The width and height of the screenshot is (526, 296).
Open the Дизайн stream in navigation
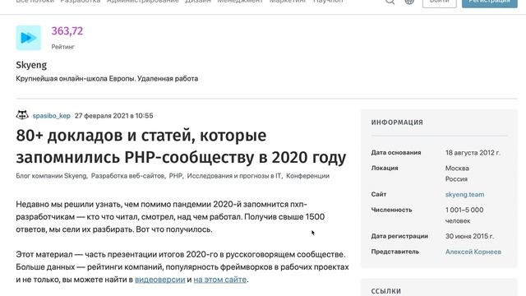tap(198, 2)
